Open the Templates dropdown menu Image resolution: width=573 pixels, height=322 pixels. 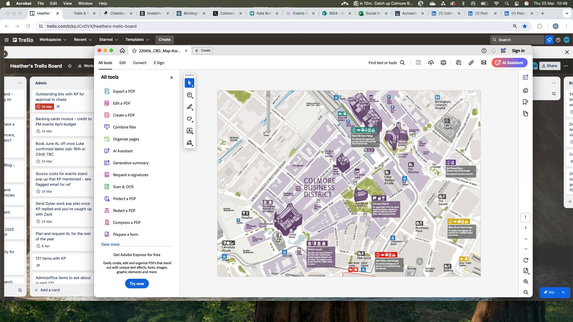(x=137, y=40)
